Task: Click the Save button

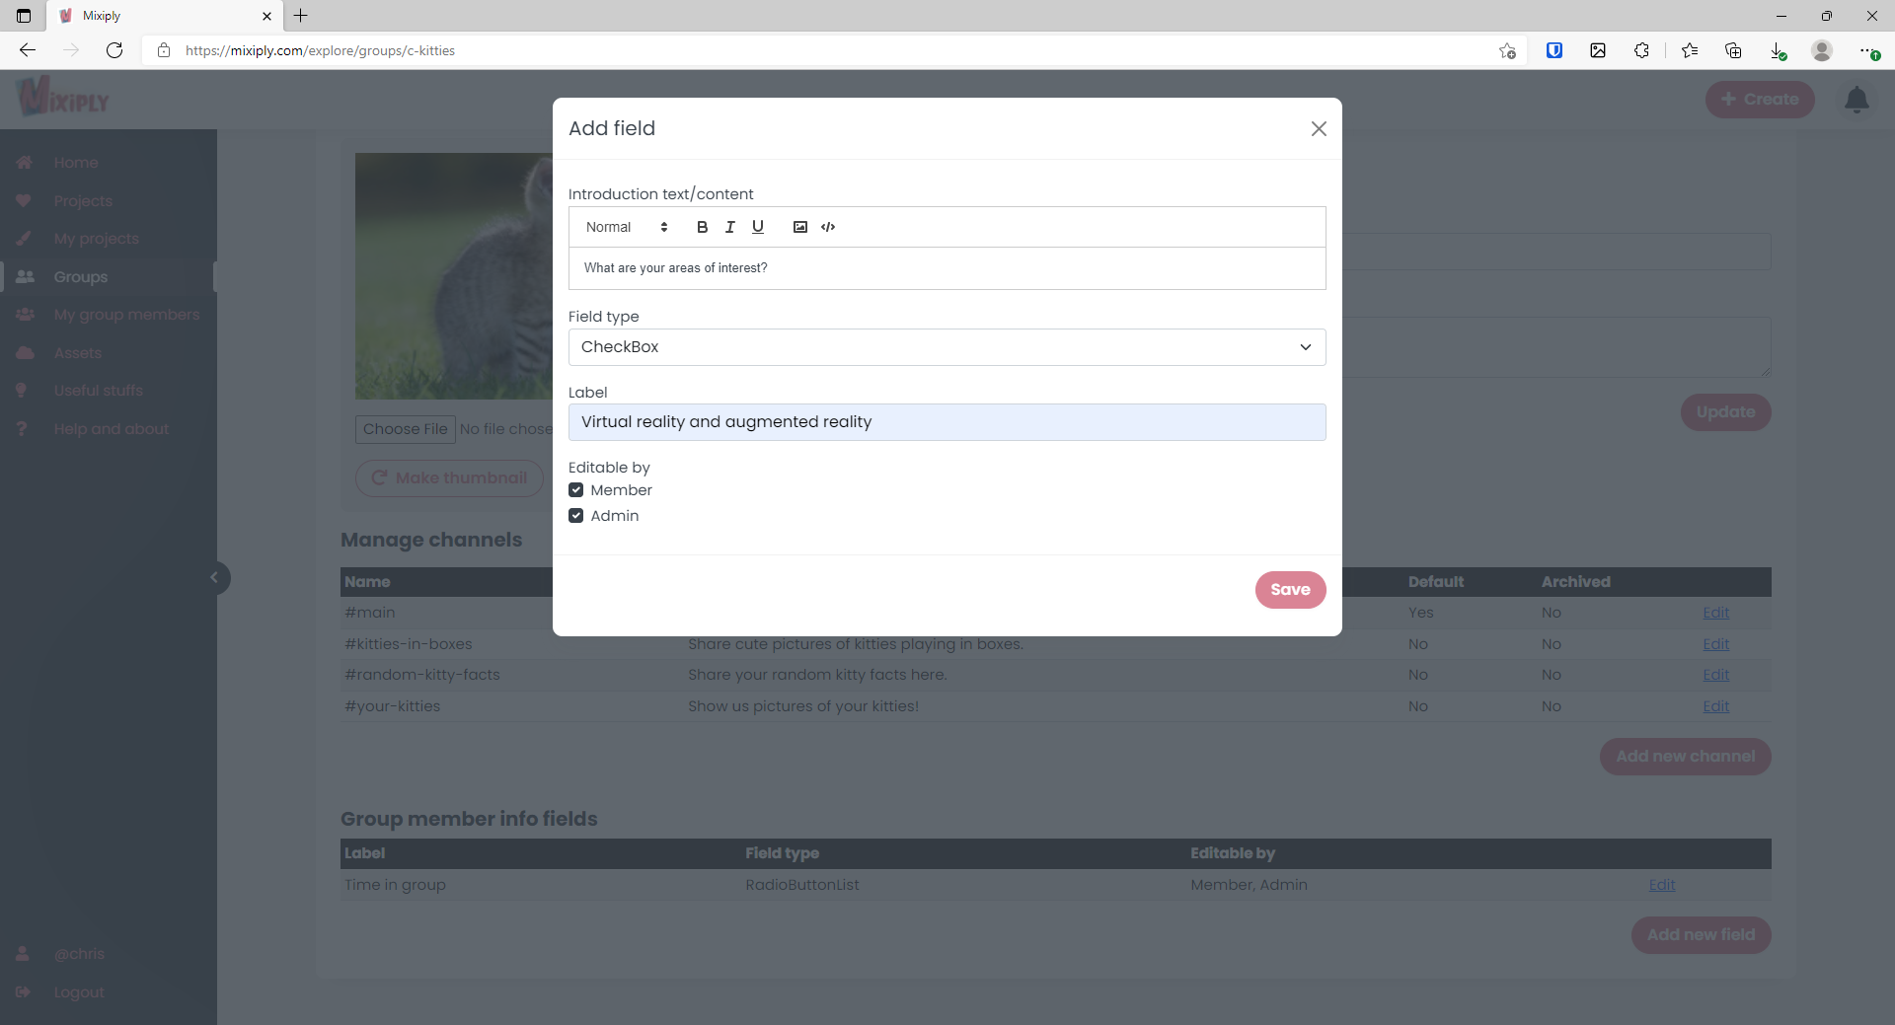Action: 1290,590
